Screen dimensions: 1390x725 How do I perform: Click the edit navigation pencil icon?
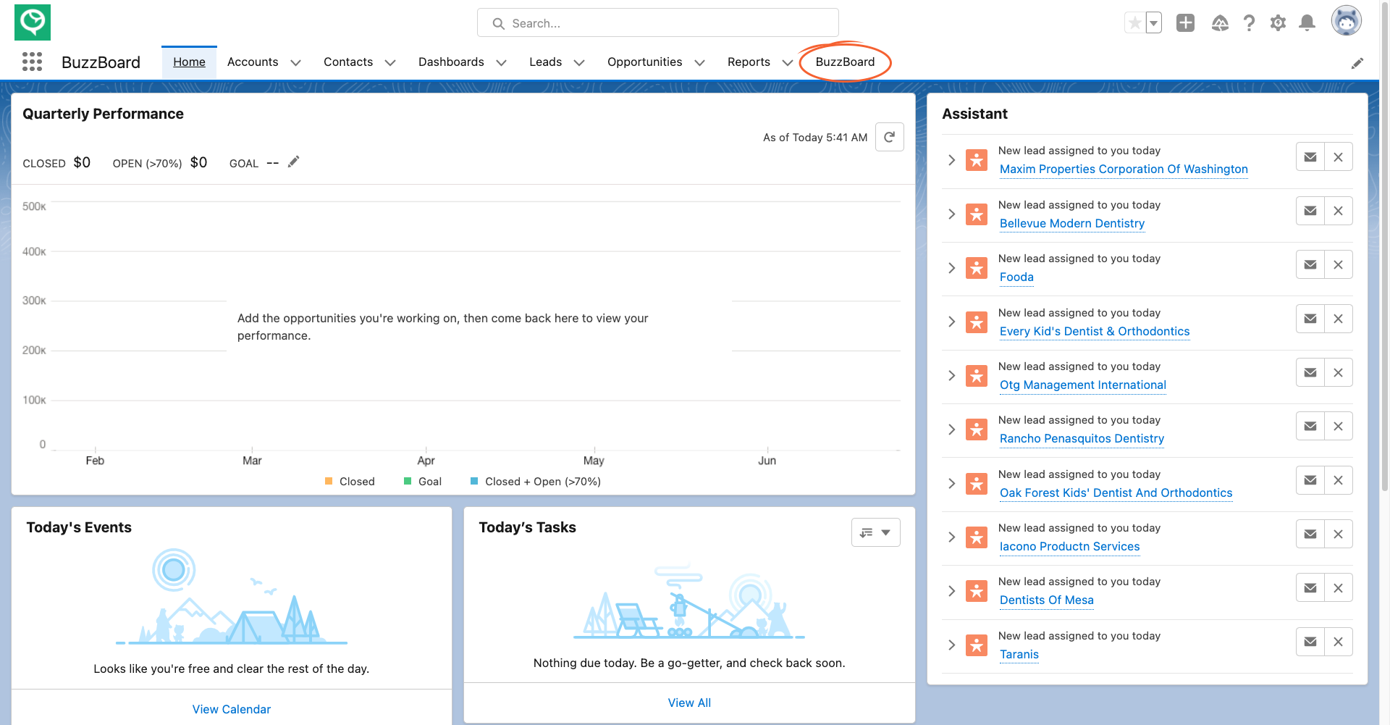pos(1357,63)
